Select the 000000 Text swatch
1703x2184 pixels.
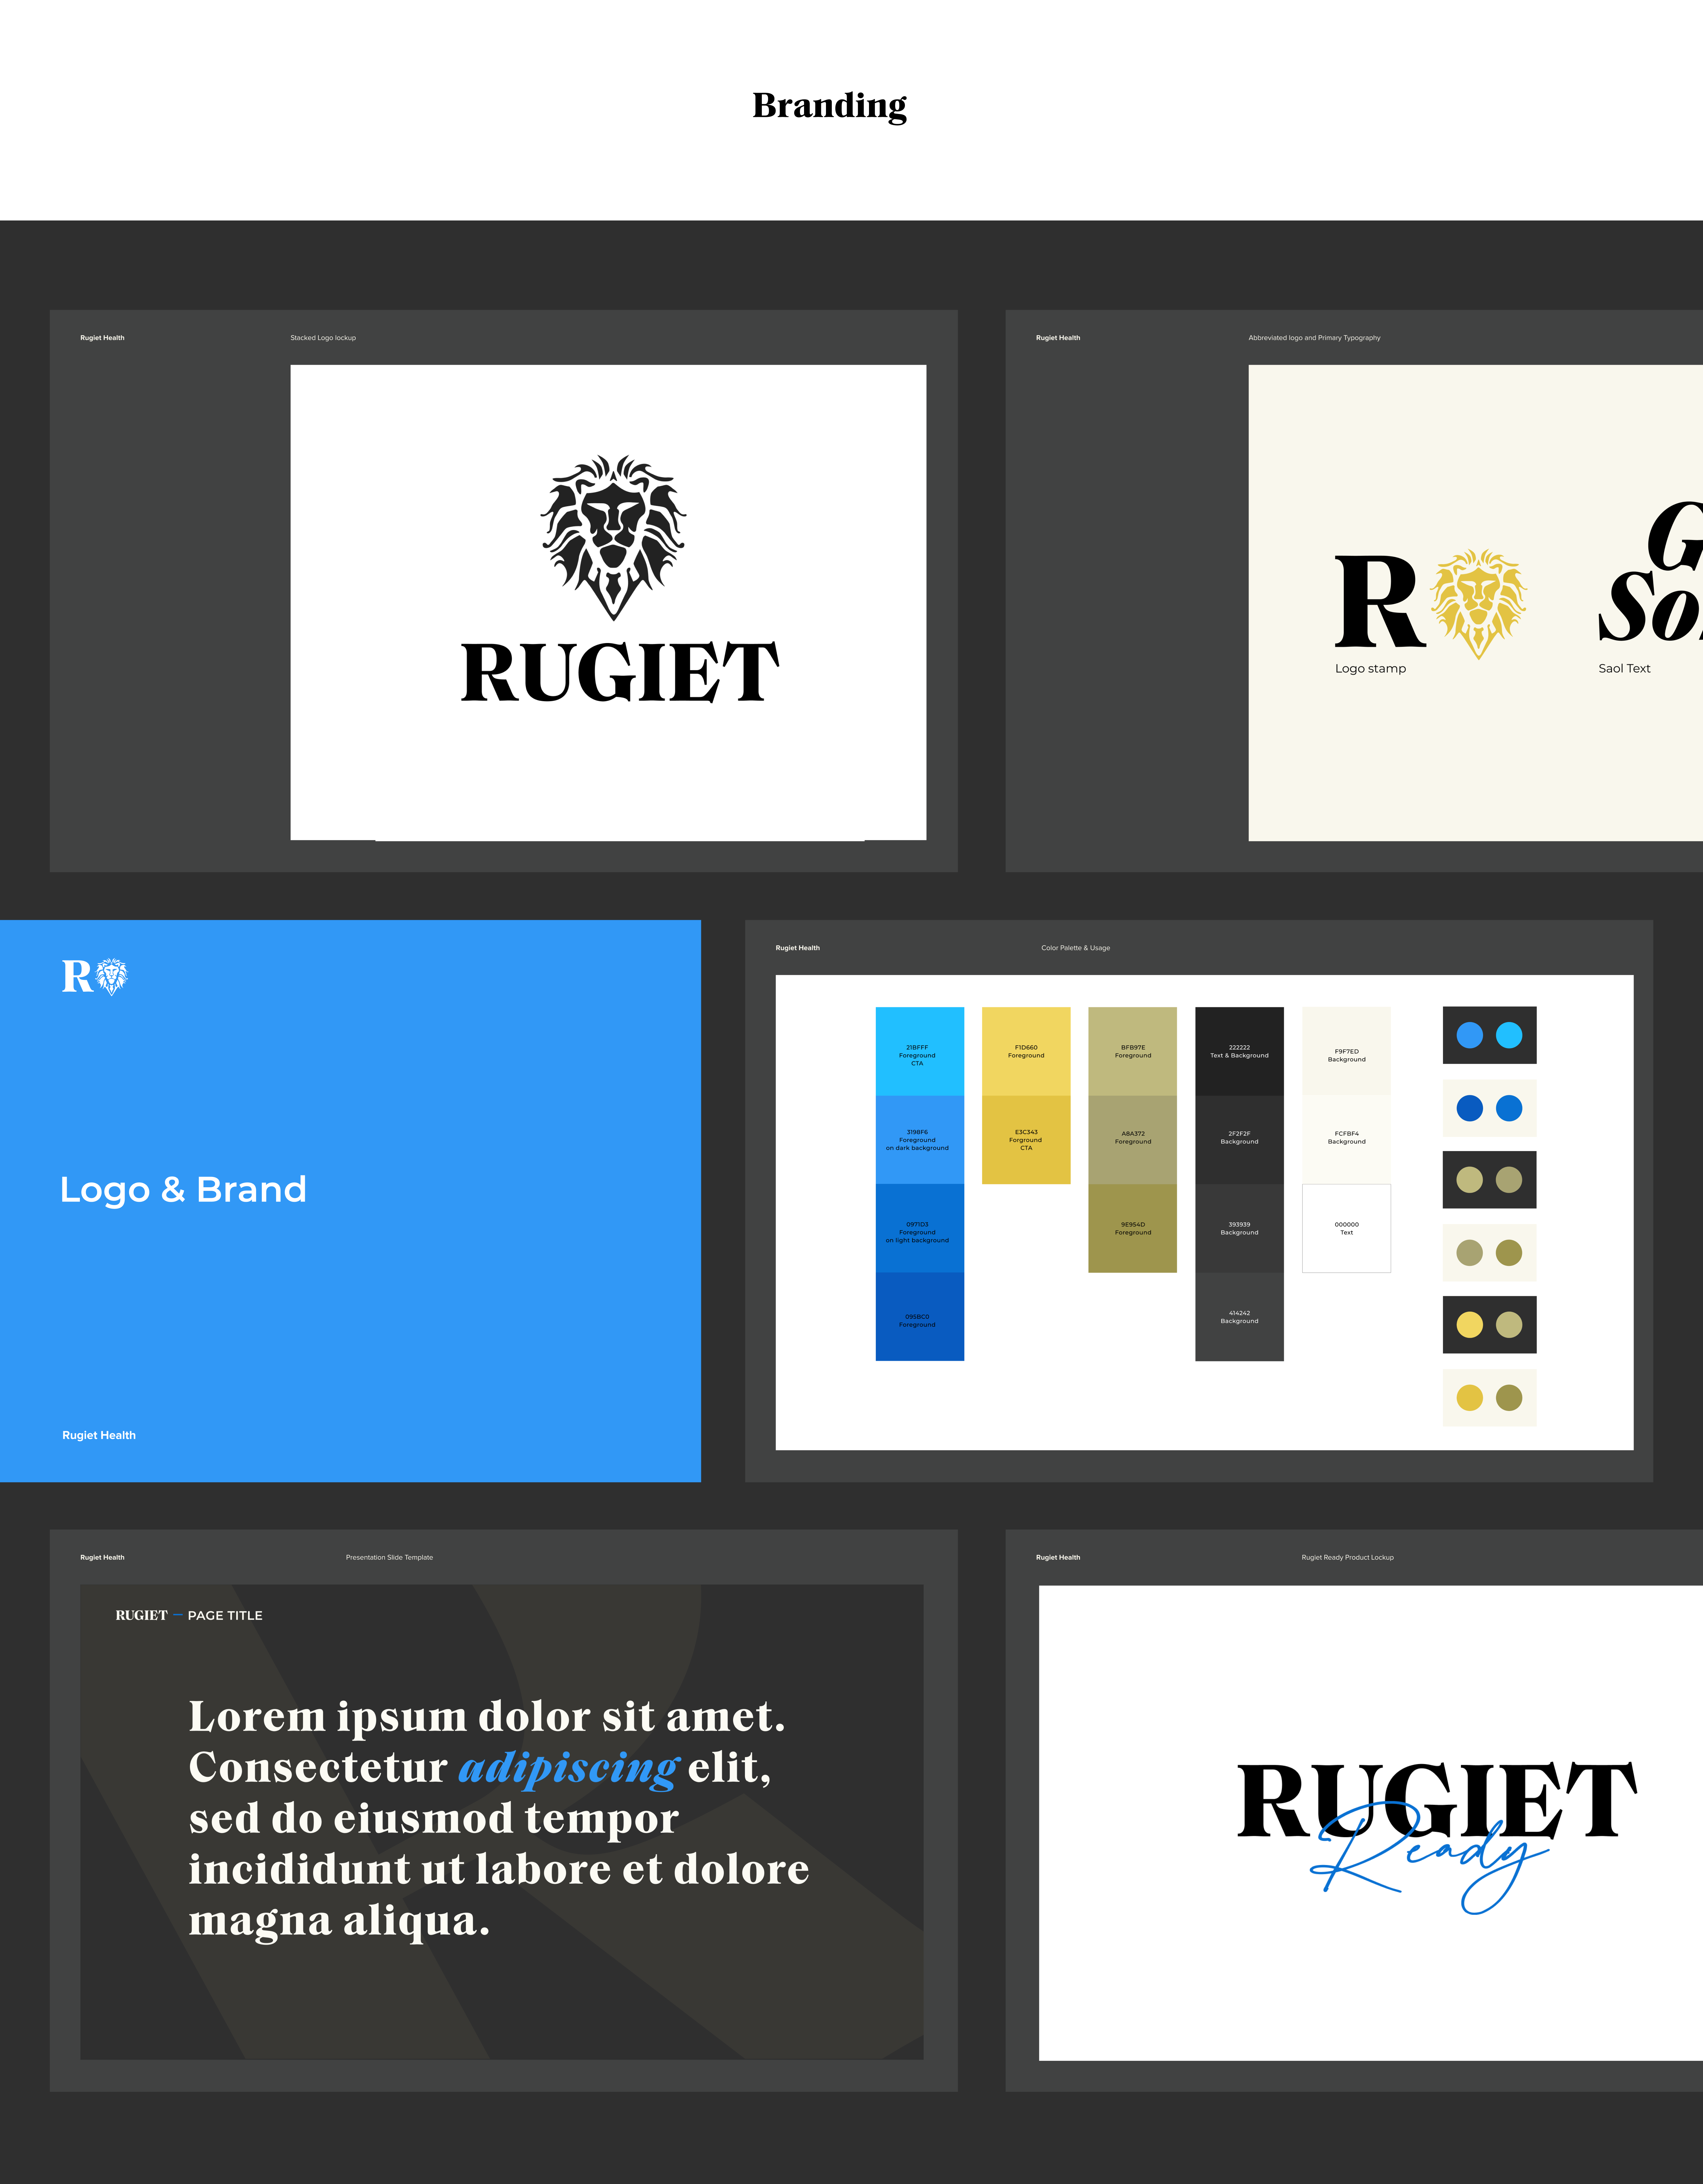1346,1228
